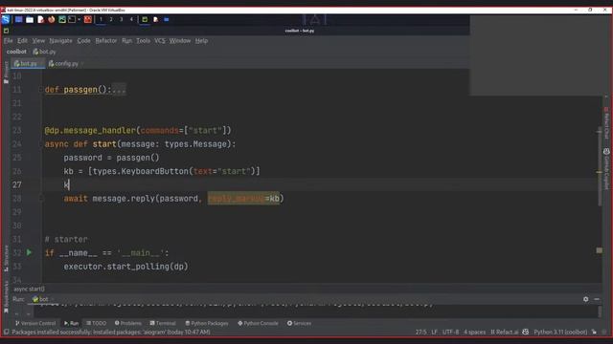
Task: Click line number 27 in the gutter
Action: point(17,184)
